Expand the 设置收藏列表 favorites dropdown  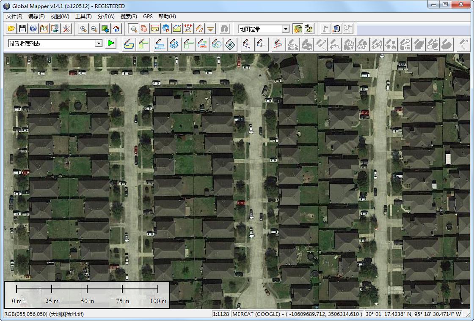click(x=99, y=44)
